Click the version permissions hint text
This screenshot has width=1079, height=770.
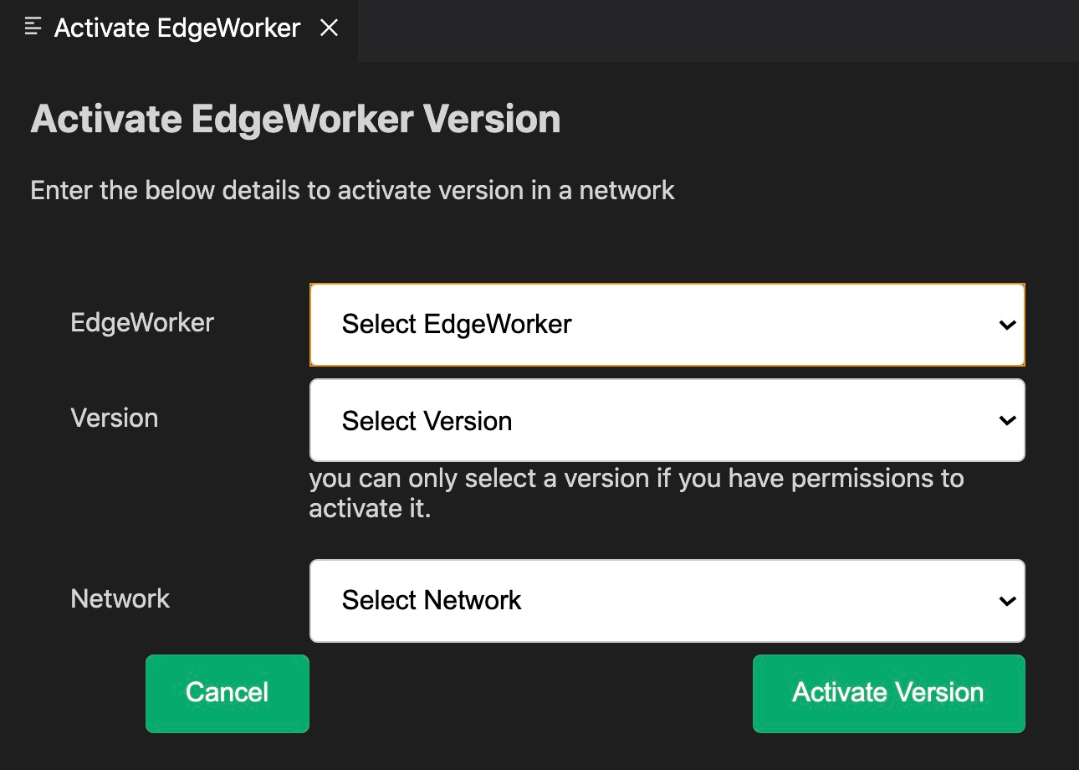pyautogui.click(x=637, y=493)
